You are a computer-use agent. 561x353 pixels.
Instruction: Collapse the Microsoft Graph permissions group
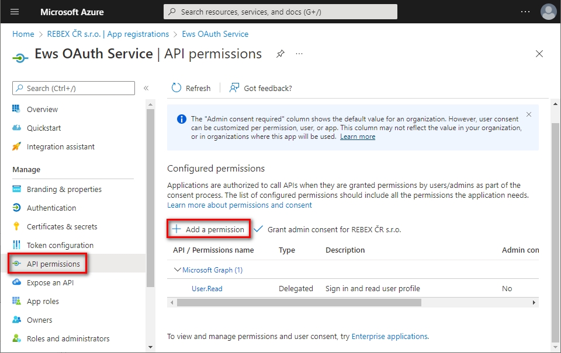(x=178, y=270)
